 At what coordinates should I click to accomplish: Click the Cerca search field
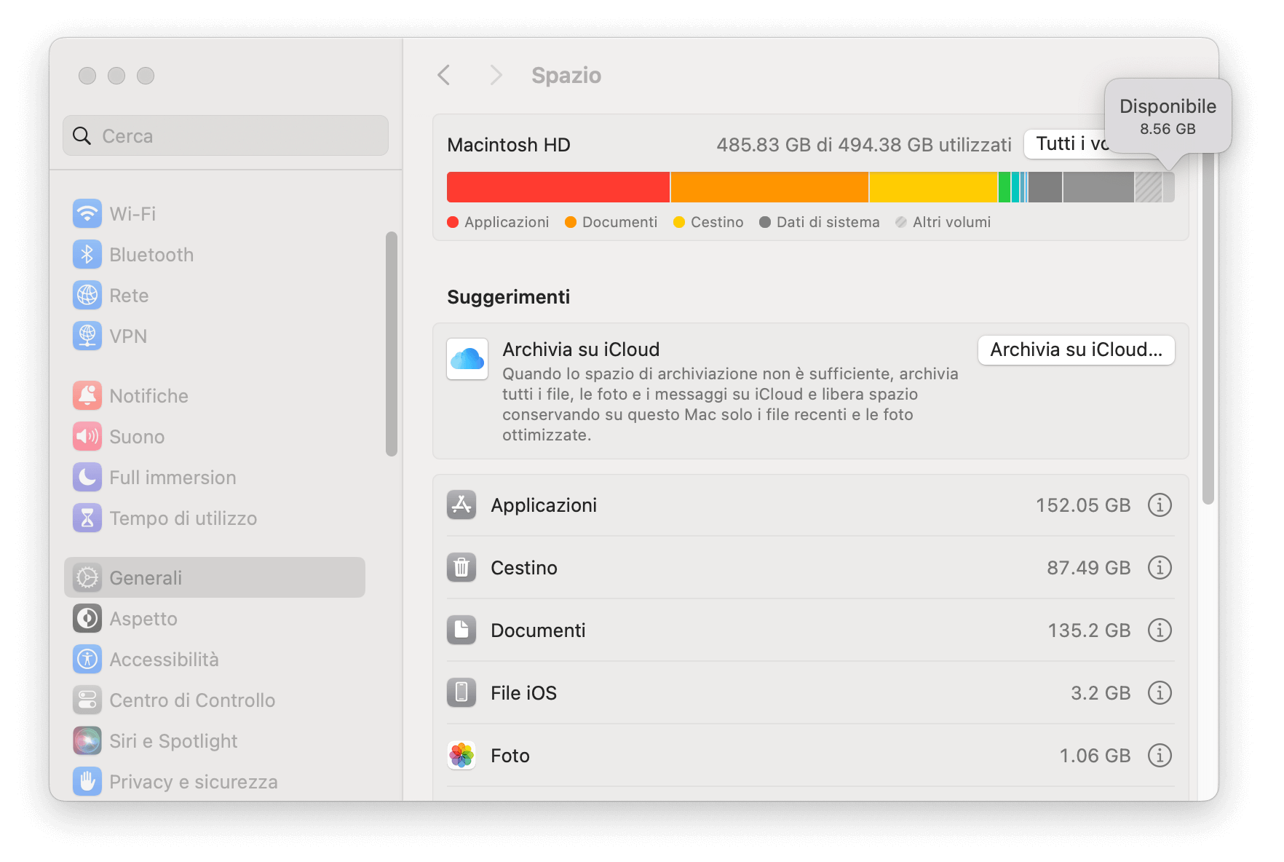tap(226, 135)
